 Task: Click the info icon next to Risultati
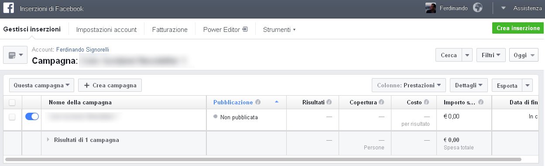click(x=329, y=102)
